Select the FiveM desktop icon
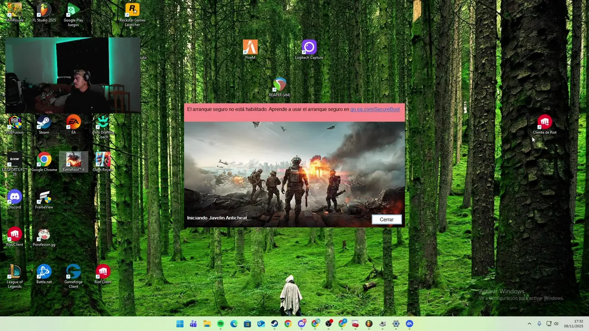Viewport: 589px width, 331px height. pyautogui.click(x=250, y=50)
